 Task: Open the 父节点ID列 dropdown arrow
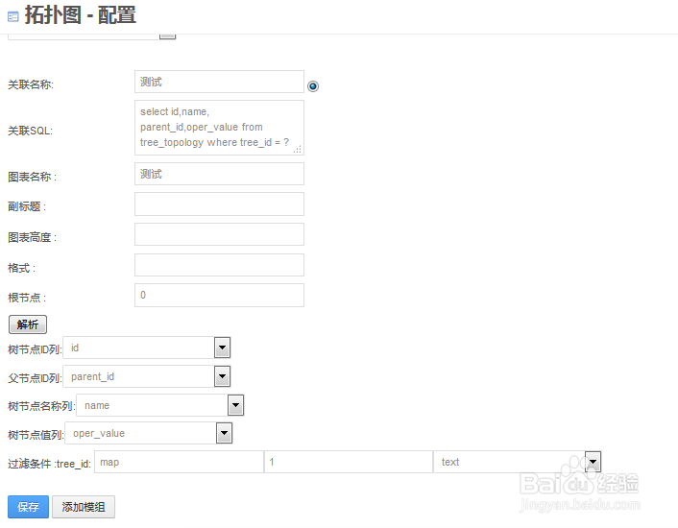pos(222,376)
